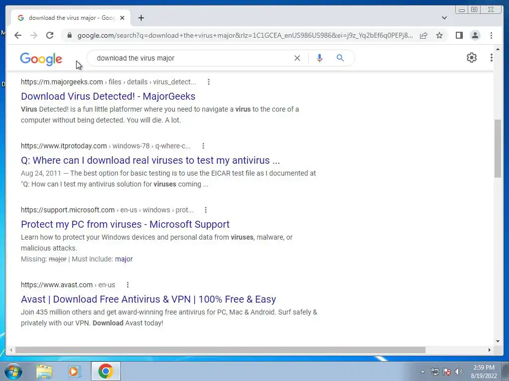Screen dimensions: 509x381
Task: Share this page icon in address bar
Action: 424,35
